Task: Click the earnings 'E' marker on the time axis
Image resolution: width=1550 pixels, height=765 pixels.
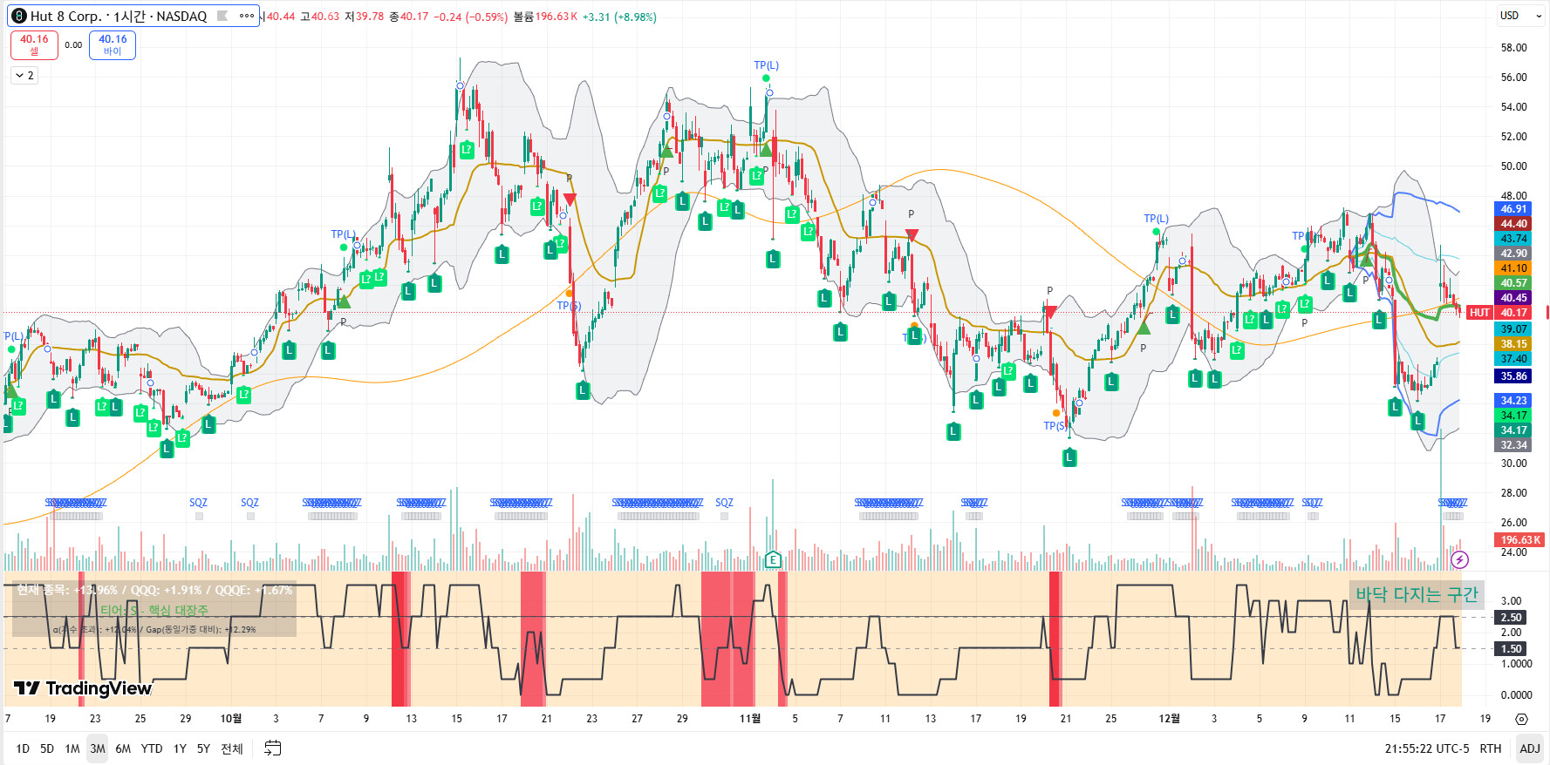Action: pyautogui.click(x=772, y=559)
